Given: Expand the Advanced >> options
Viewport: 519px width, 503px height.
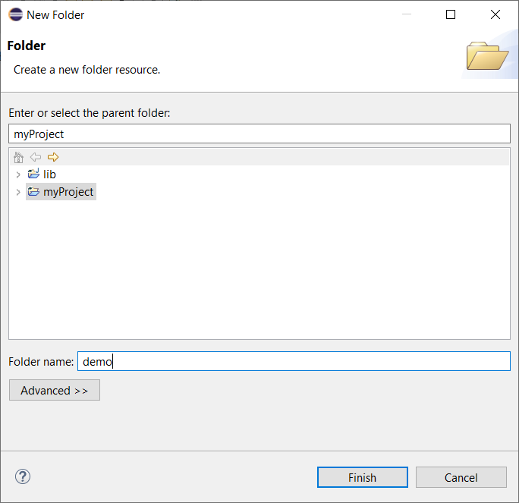Looking at the screenshot, I should (55, 390).
